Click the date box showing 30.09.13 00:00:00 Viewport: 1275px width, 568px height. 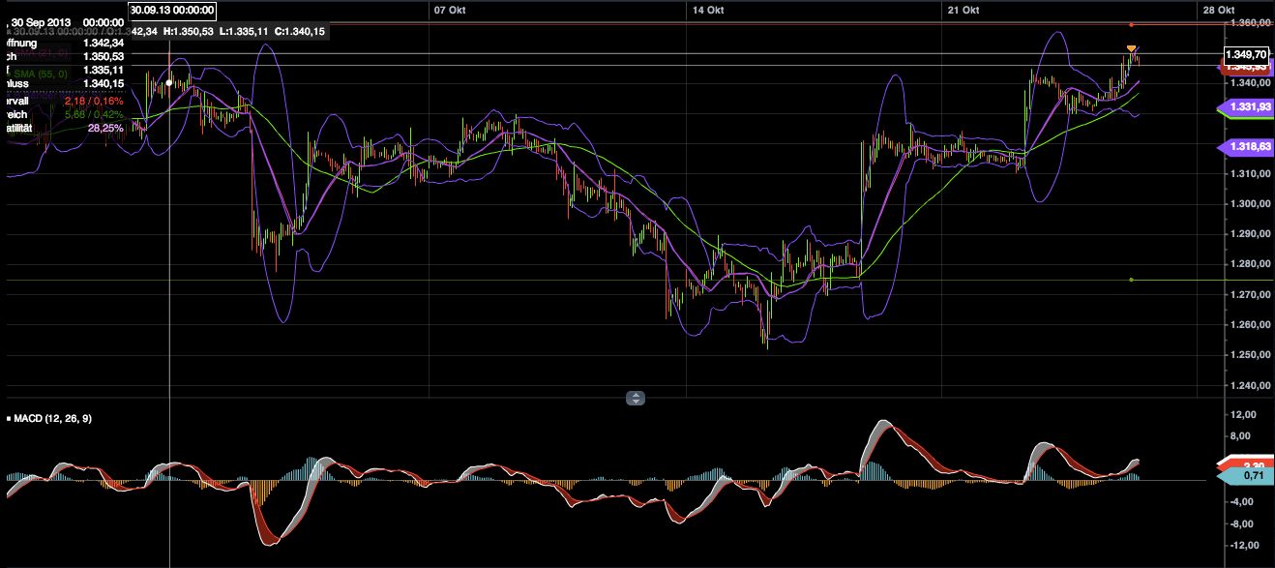coord(174,10)
